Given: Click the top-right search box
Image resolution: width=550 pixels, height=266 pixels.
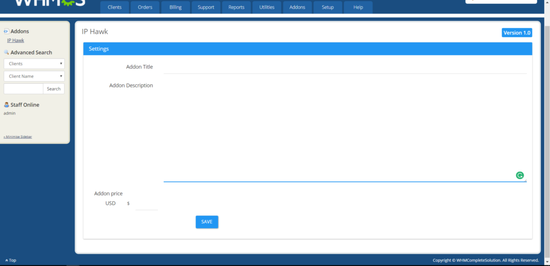Looking at the screenshot, I should coord(501,2).
